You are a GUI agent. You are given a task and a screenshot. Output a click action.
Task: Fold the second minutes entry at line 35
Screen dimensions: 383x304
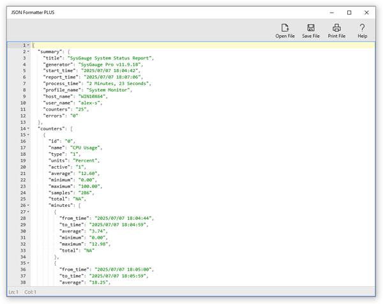coord(28,262)
